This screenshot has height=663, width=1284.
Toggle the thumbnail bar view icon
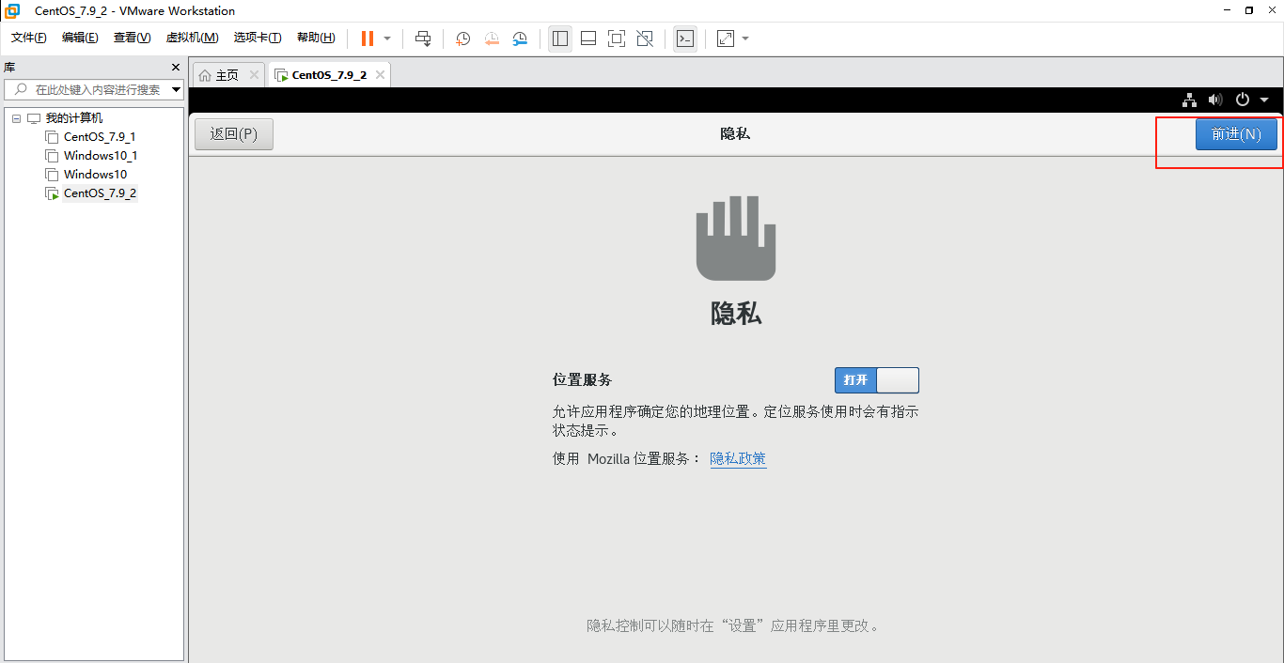tap(588, 39)
